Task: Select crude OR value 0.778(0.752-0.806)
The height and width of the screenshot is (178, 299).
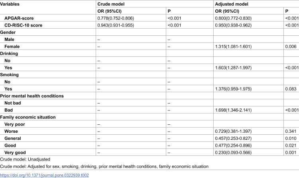Action: tap(116, 18)
